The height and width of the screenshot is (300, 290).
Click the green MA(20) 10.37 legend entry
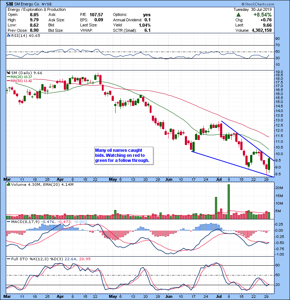point(20,77)
